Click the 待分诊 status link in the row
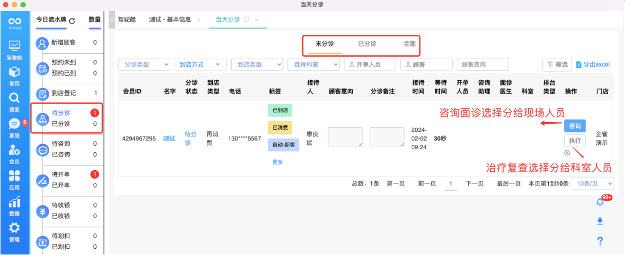625x256 pixels. [x=191, y=138]
